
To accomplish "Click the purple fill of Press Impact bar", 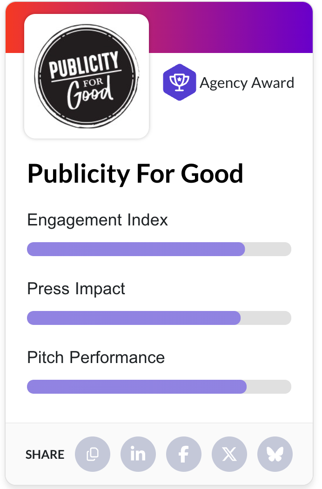I will click(134, 318).
